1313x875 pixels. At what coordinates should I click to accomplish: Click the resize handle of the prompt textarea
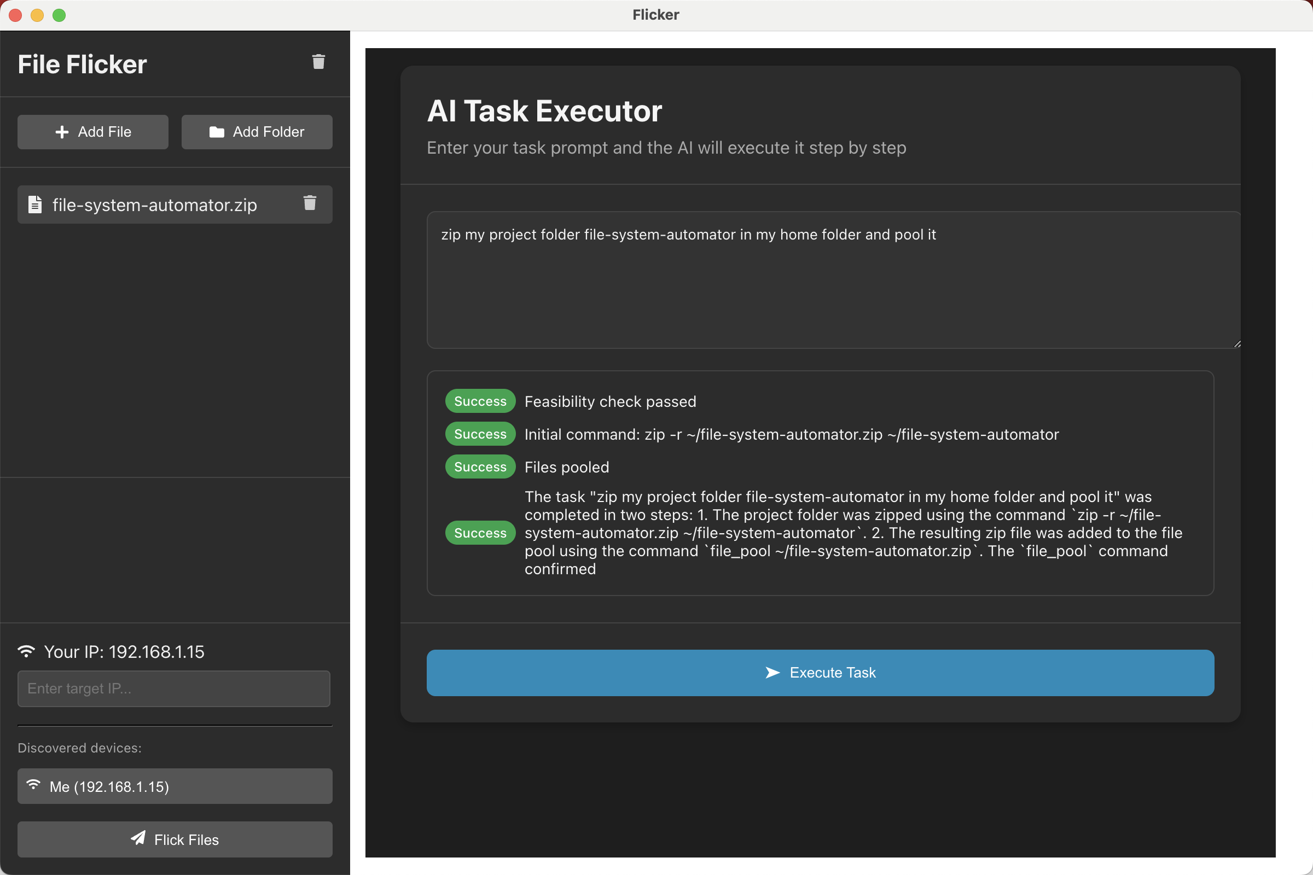[x=1237, y=345]
